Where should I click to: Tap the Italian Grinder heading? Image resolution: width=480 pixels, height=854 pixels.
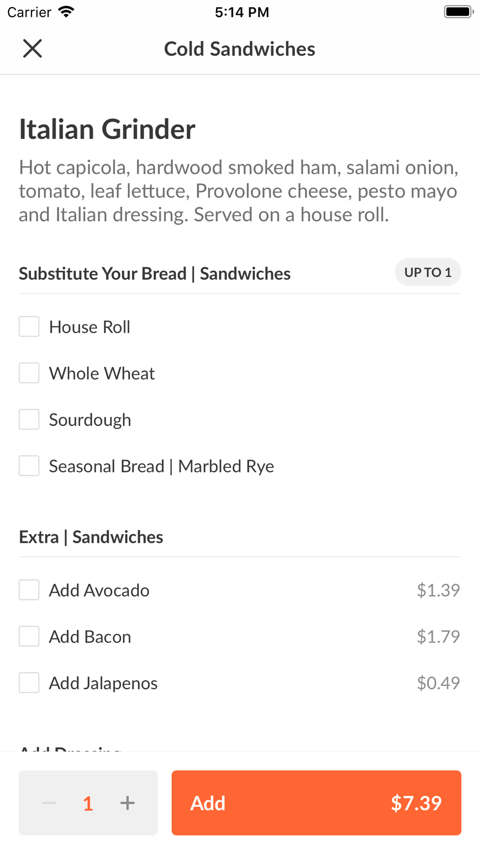[107, 129]
